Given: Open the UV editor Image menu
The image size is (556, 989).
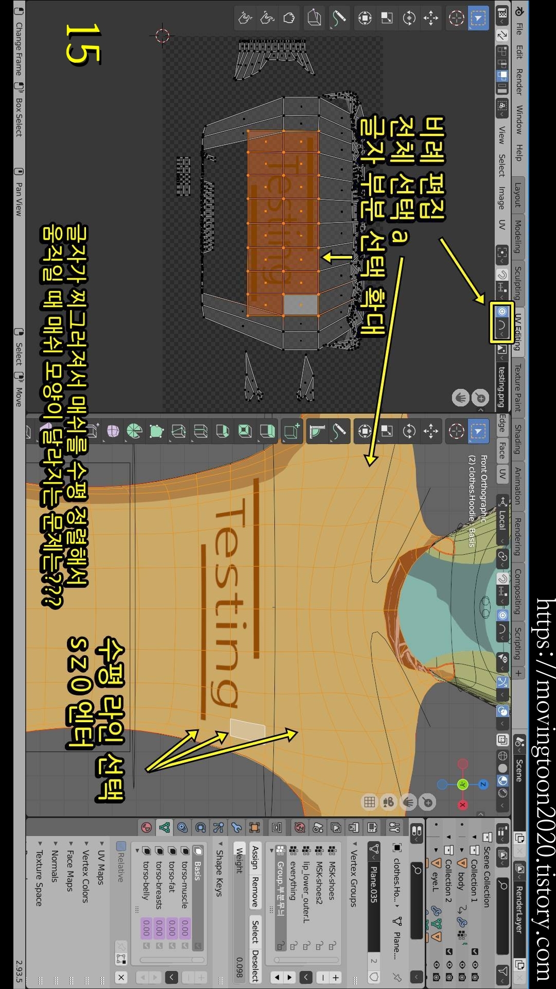Looking at the screenshot, I should tap(501, 198).
